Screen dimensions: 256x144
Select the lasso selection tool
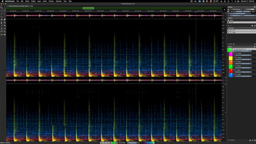click(x=5, y=11)
